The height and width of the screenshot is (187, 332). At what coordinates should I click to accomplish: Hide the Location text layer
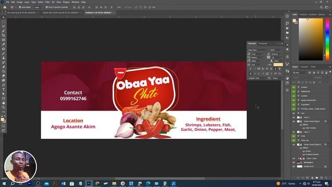point(294,96)
